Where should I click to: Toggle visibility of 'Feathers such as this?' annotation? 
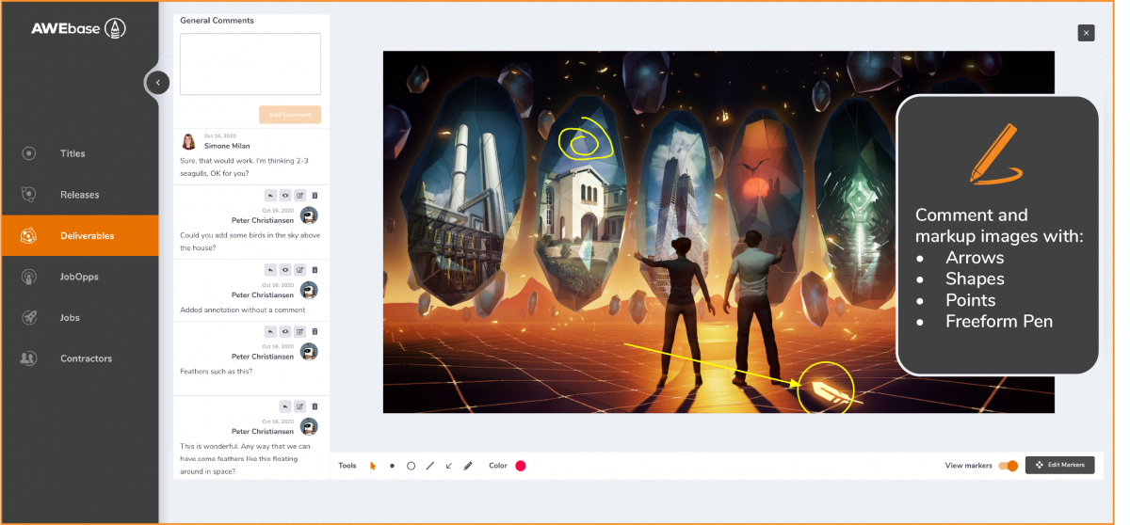285,331
